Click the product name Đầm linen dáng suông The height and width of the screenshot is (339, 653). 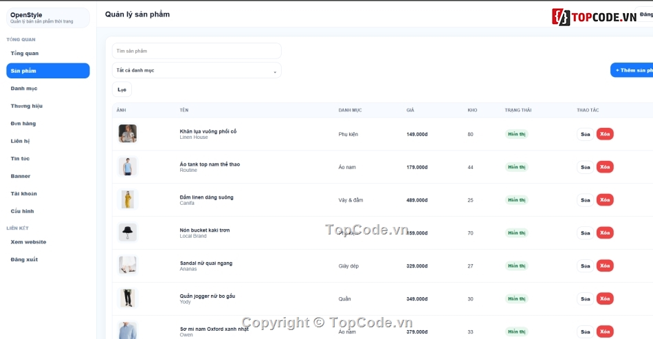(206, 197)
